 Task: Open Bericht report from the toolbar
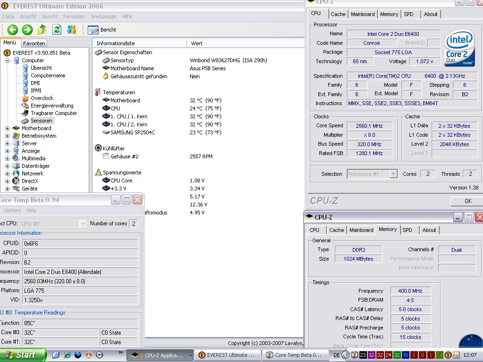coord(102,30)
